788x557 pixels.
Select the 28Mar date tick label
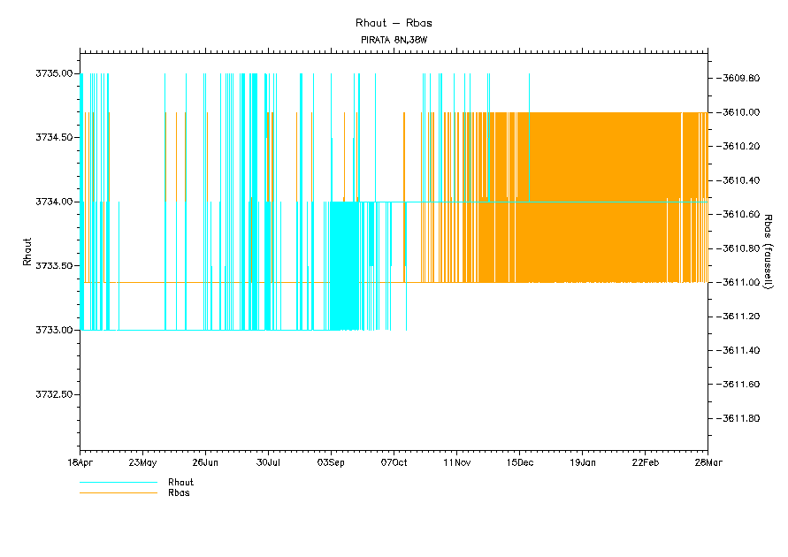pyautogui.click(x=708, y=462)
